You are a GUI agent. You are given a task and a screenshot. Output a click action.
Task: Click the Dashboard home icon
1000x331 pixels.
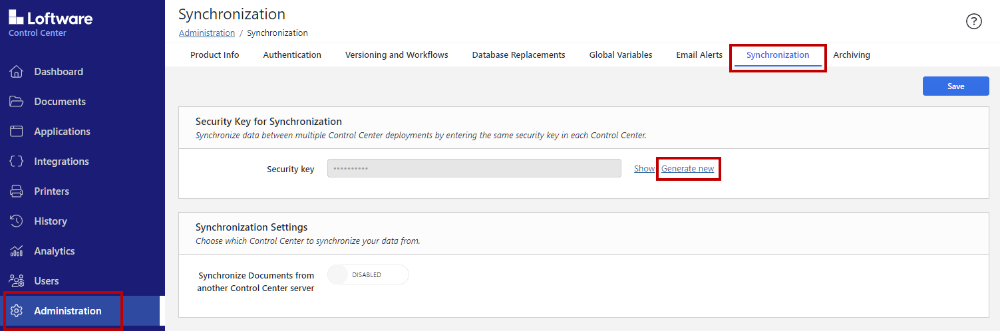click(17, 72)
